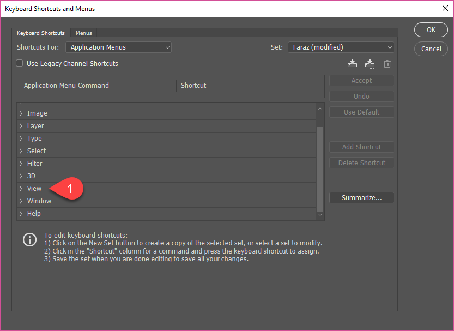Click the Cancel button
454x331 pixels.
coord(431,49)
